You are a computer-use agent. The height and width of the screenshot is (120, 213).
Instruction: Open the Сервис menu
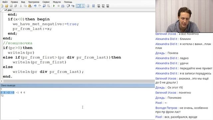click(46, 2)
